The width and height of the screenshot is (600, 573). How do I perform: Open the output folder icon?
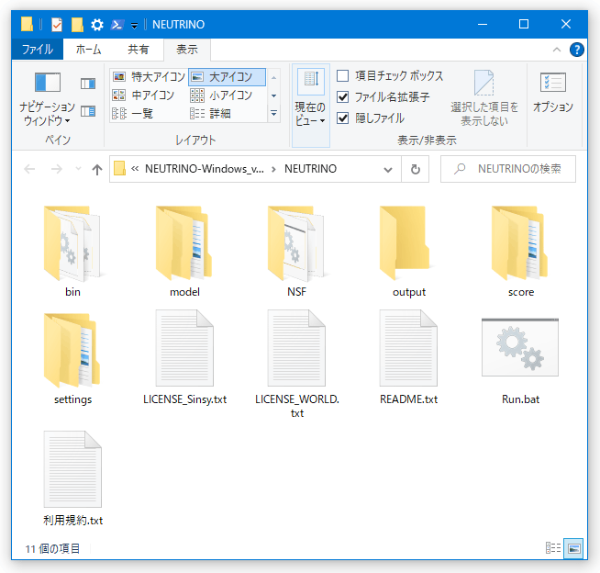[x=408, y=243]
